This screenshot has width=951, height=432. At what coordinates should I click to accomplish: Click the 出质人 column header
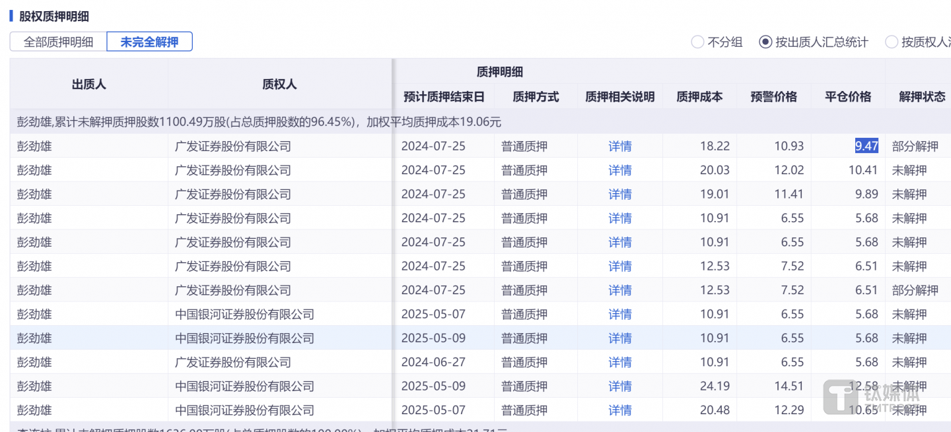coord(88,84)
